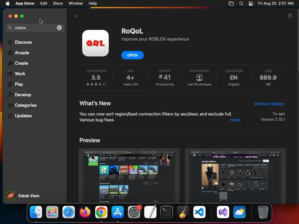The height and width of the screenshot is (224, 299).
Task: Open System Settings from the Dock
Action: [x=134, y=212]
